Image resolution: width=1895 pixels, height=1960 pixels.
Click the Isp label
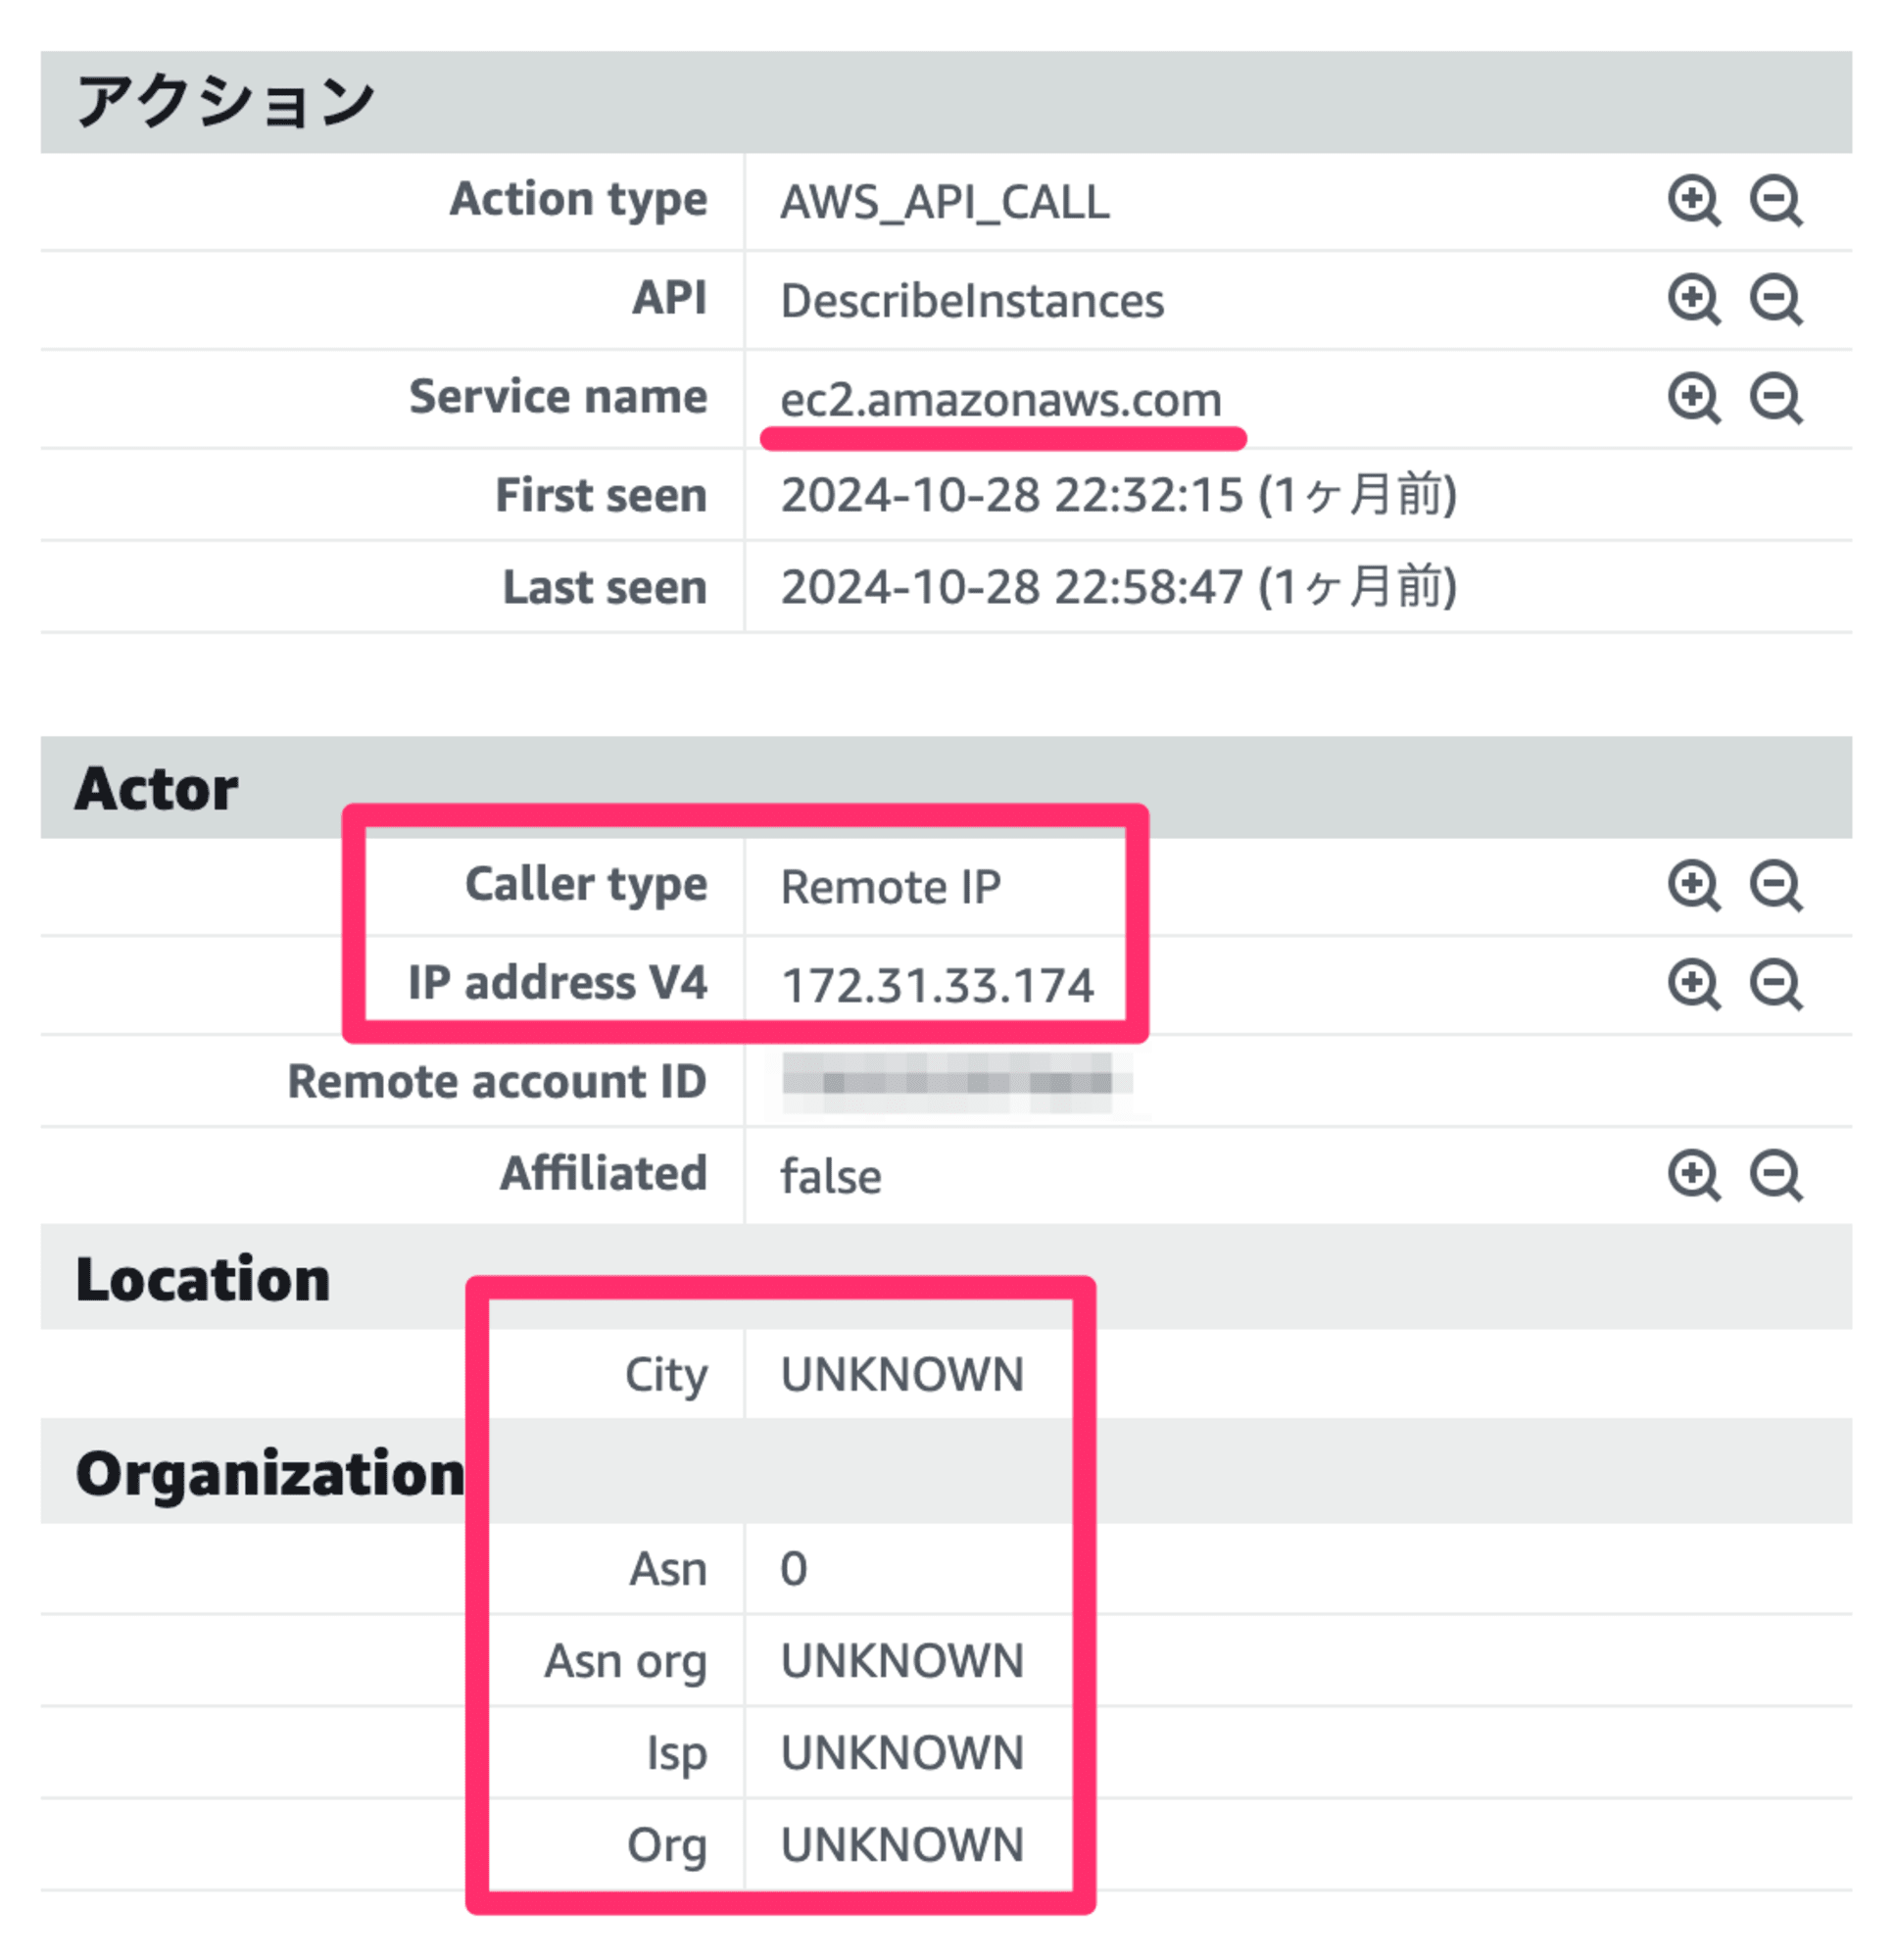[677, 1755]
